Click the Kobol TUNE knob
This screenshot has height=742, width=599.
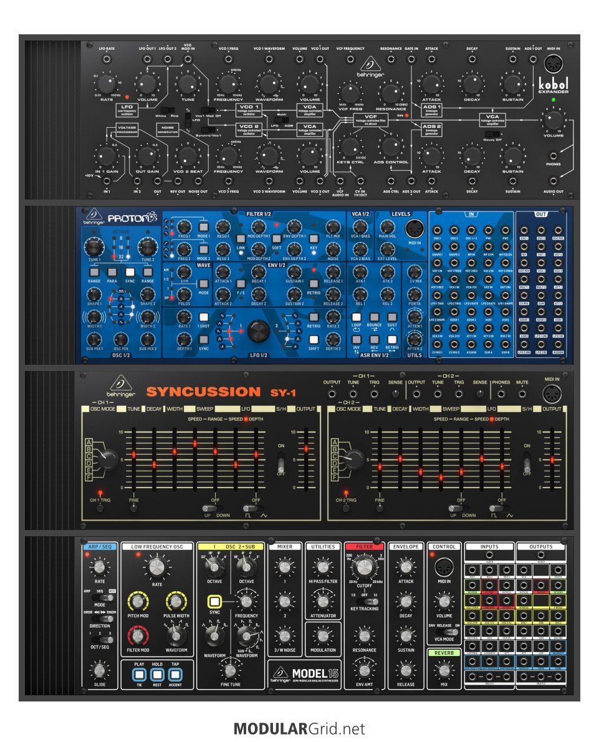click(x=188, y=84)
